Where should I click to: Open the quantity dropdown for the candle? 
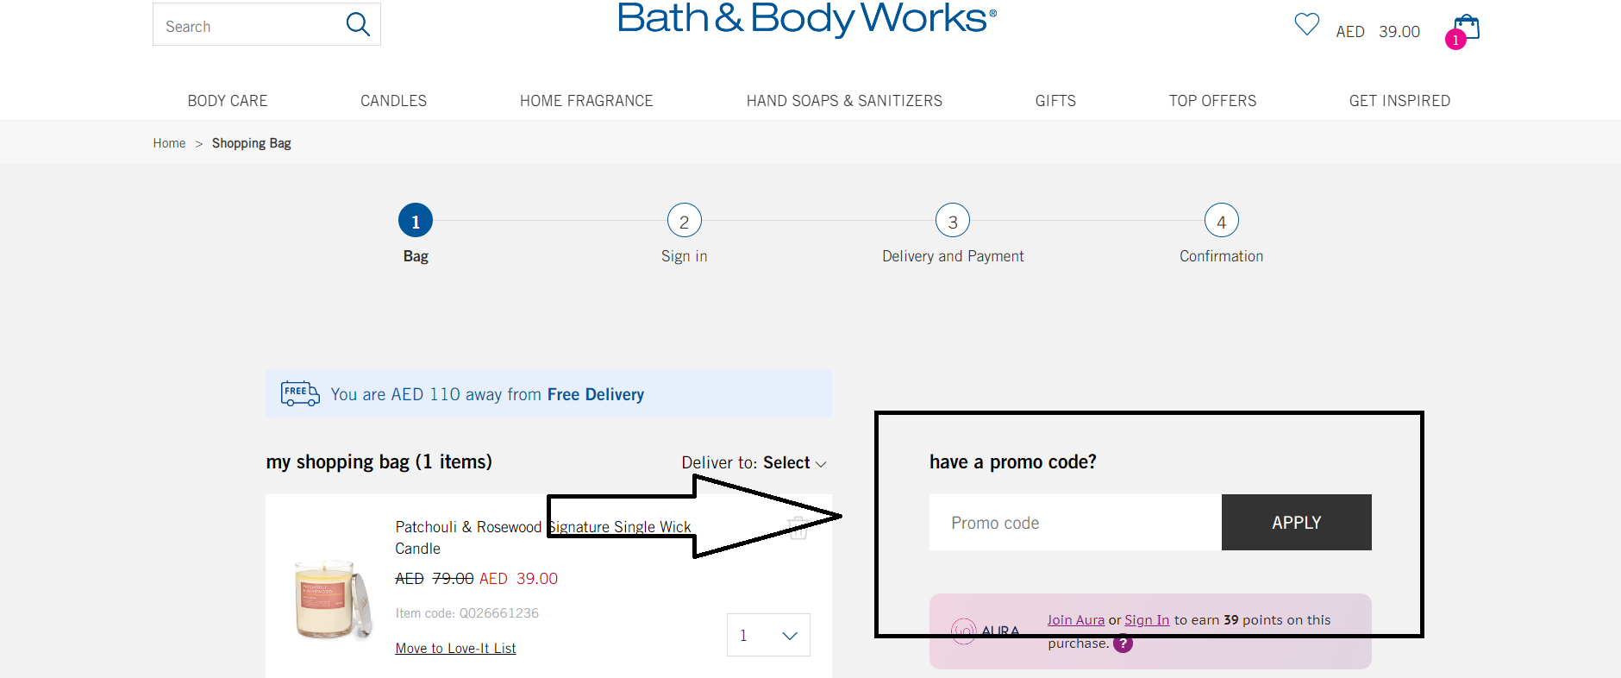coord(767,635)
